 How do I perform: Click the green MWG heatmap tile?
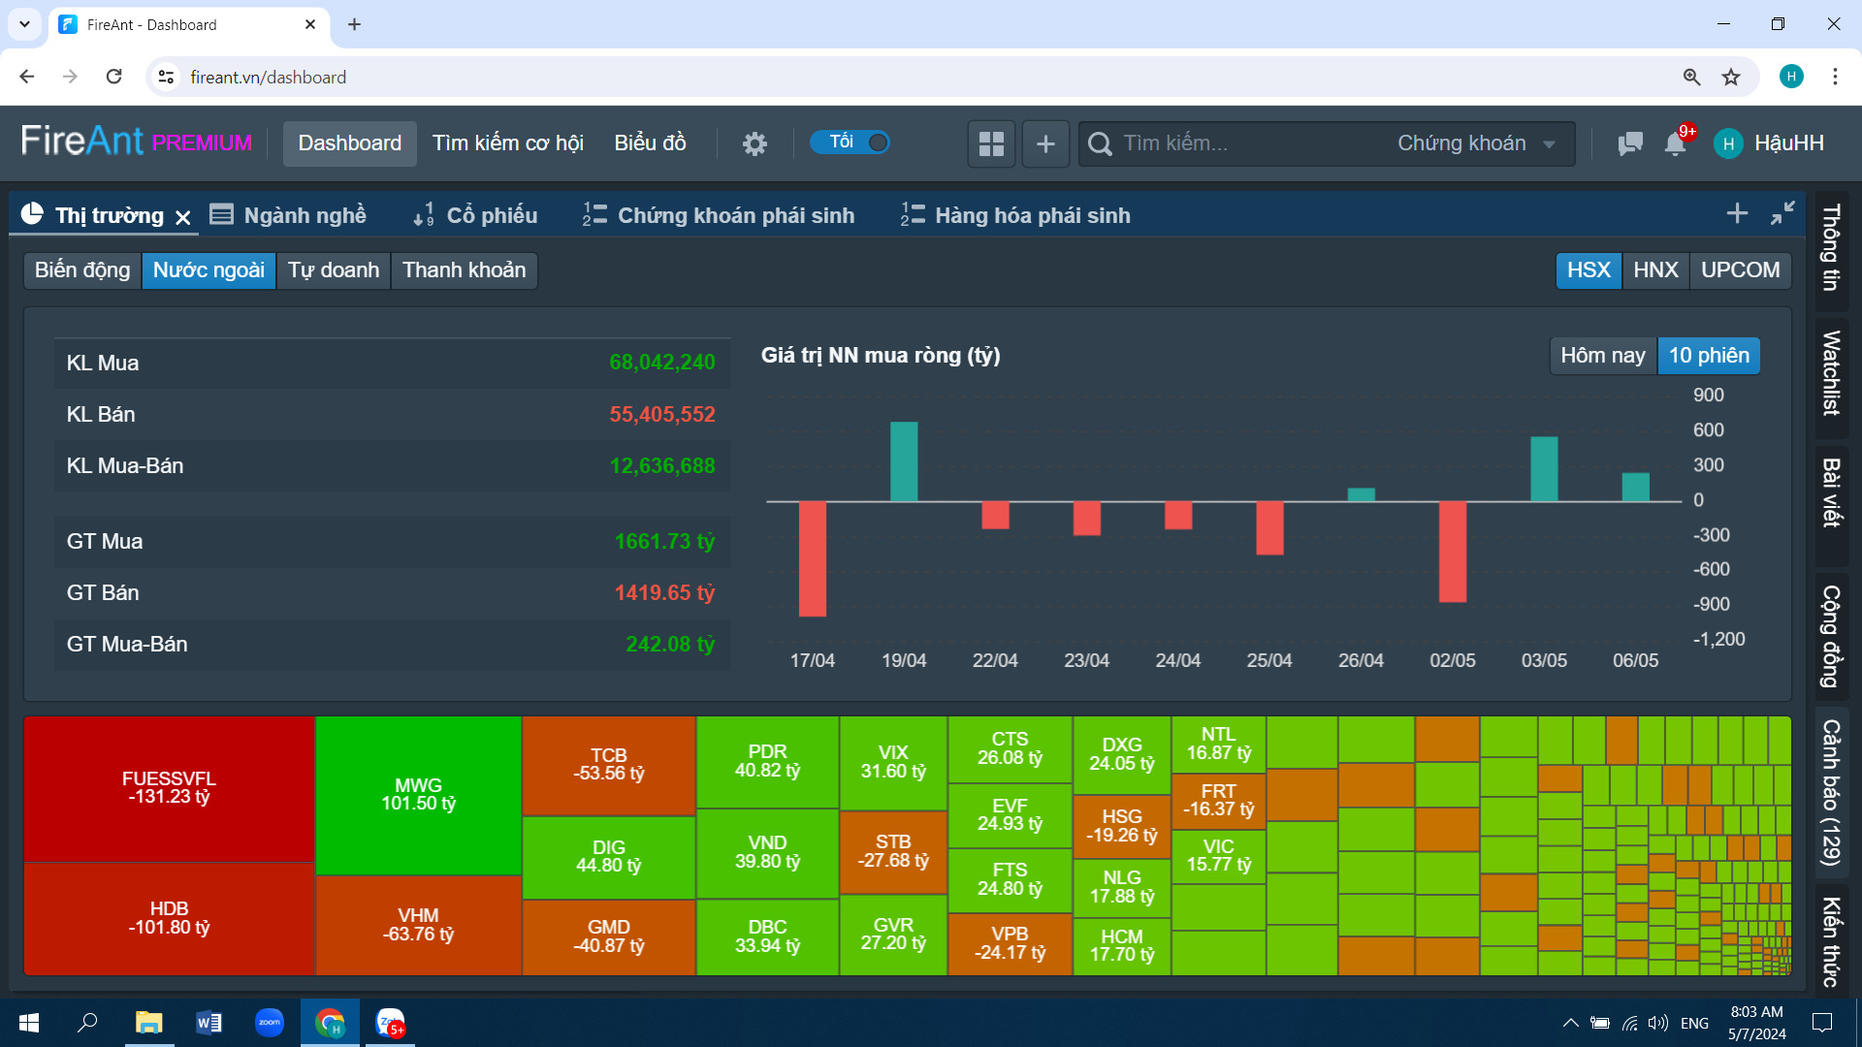(418, 795)
